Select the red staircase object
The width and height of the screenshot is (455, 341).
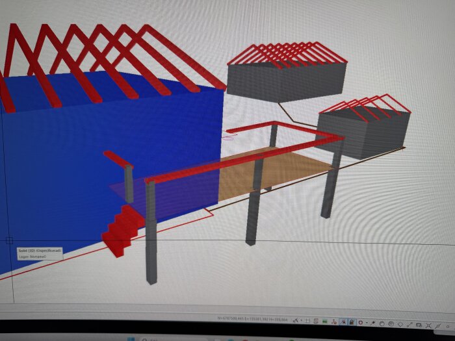tap(123, 231)
